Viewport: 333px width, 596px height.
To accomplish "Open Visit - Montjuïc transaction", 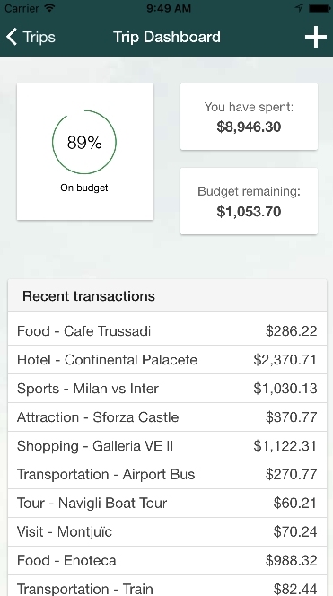I will 167,531.
